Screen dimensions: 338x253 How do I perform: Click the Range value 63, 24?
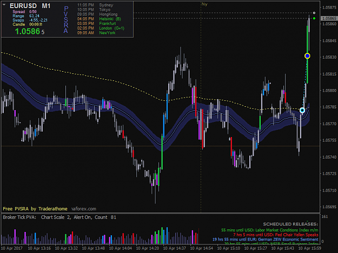tap(34, 16)
